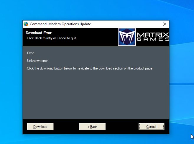Image resolution: width=194 pixels, height=144 pixels.
Task: Cancel the update dialog
Action: point(151,126)
